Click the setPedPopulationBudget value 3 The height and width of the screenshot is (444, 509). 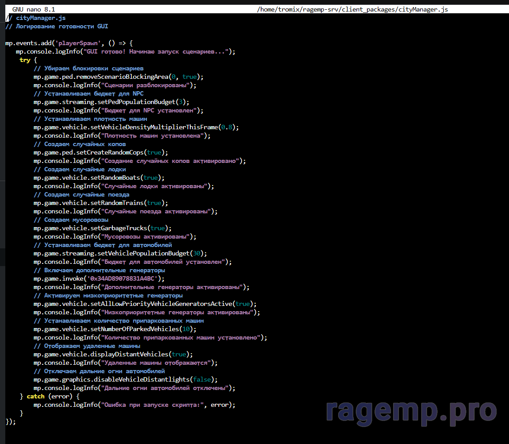coord(181,102)
